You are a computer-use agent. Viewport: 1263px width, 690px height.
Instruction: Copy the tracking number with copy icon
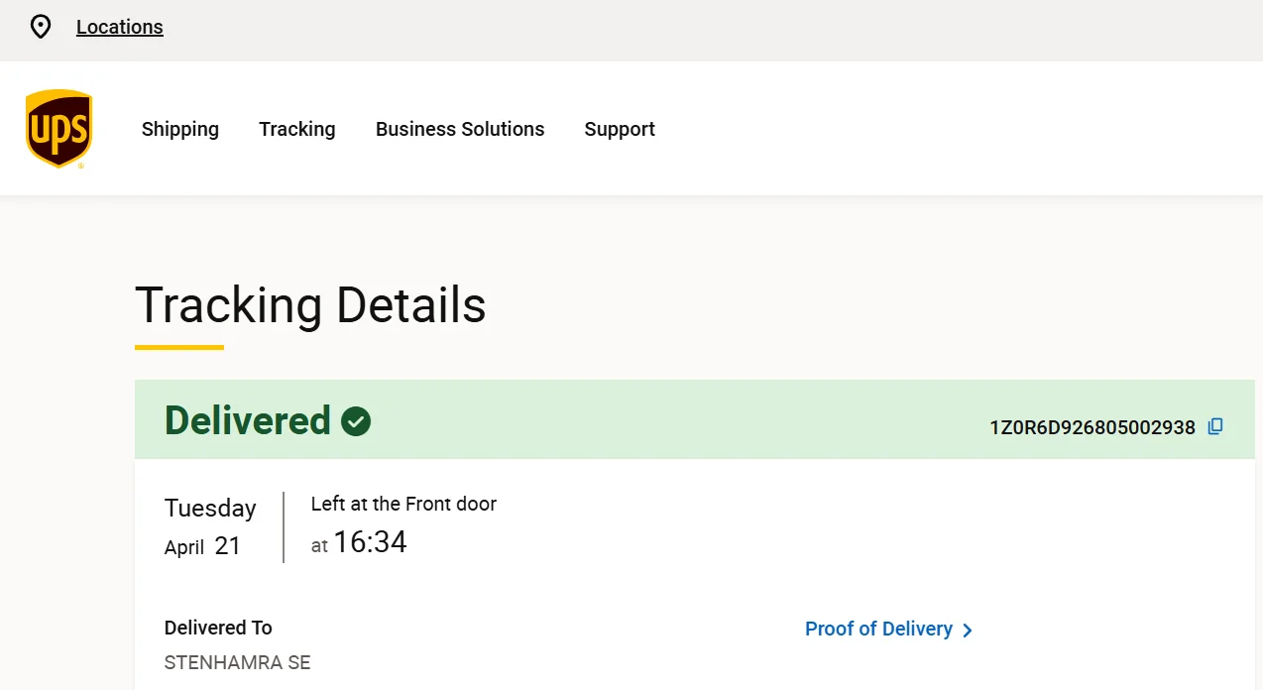pyautogui.click(x=1215, y=426)
